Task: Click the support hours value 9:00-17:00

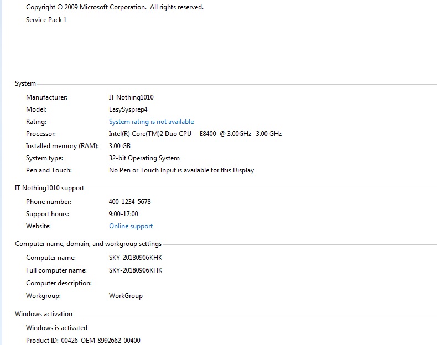Action: tap(123, 214)
